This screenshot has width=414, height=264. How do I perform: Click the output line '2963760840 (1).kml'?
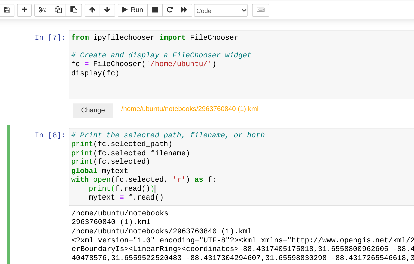pyautogui.click(x=111, y=222)
